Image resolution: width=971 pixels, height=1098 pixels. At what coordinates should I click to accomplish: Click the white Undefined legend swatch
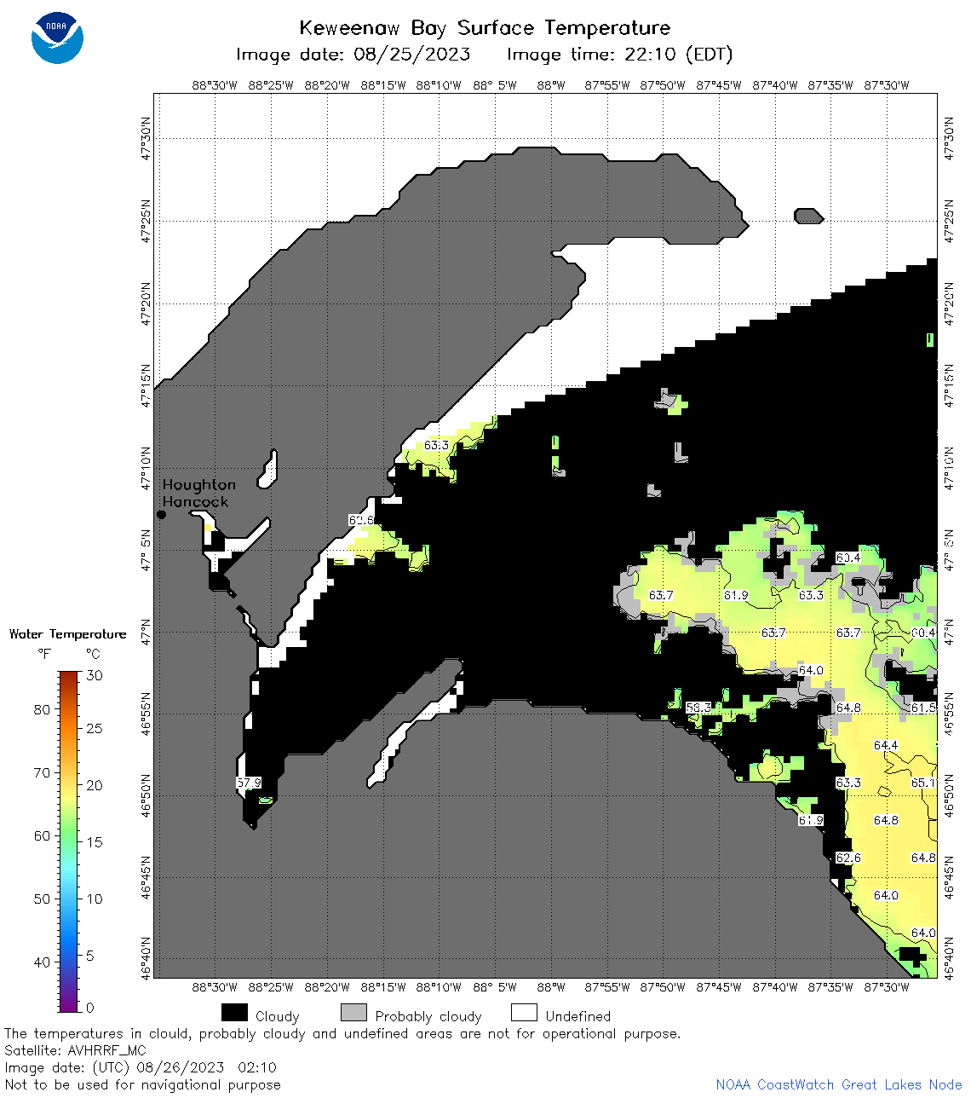pyautogui.click(x=524, y=1013)
